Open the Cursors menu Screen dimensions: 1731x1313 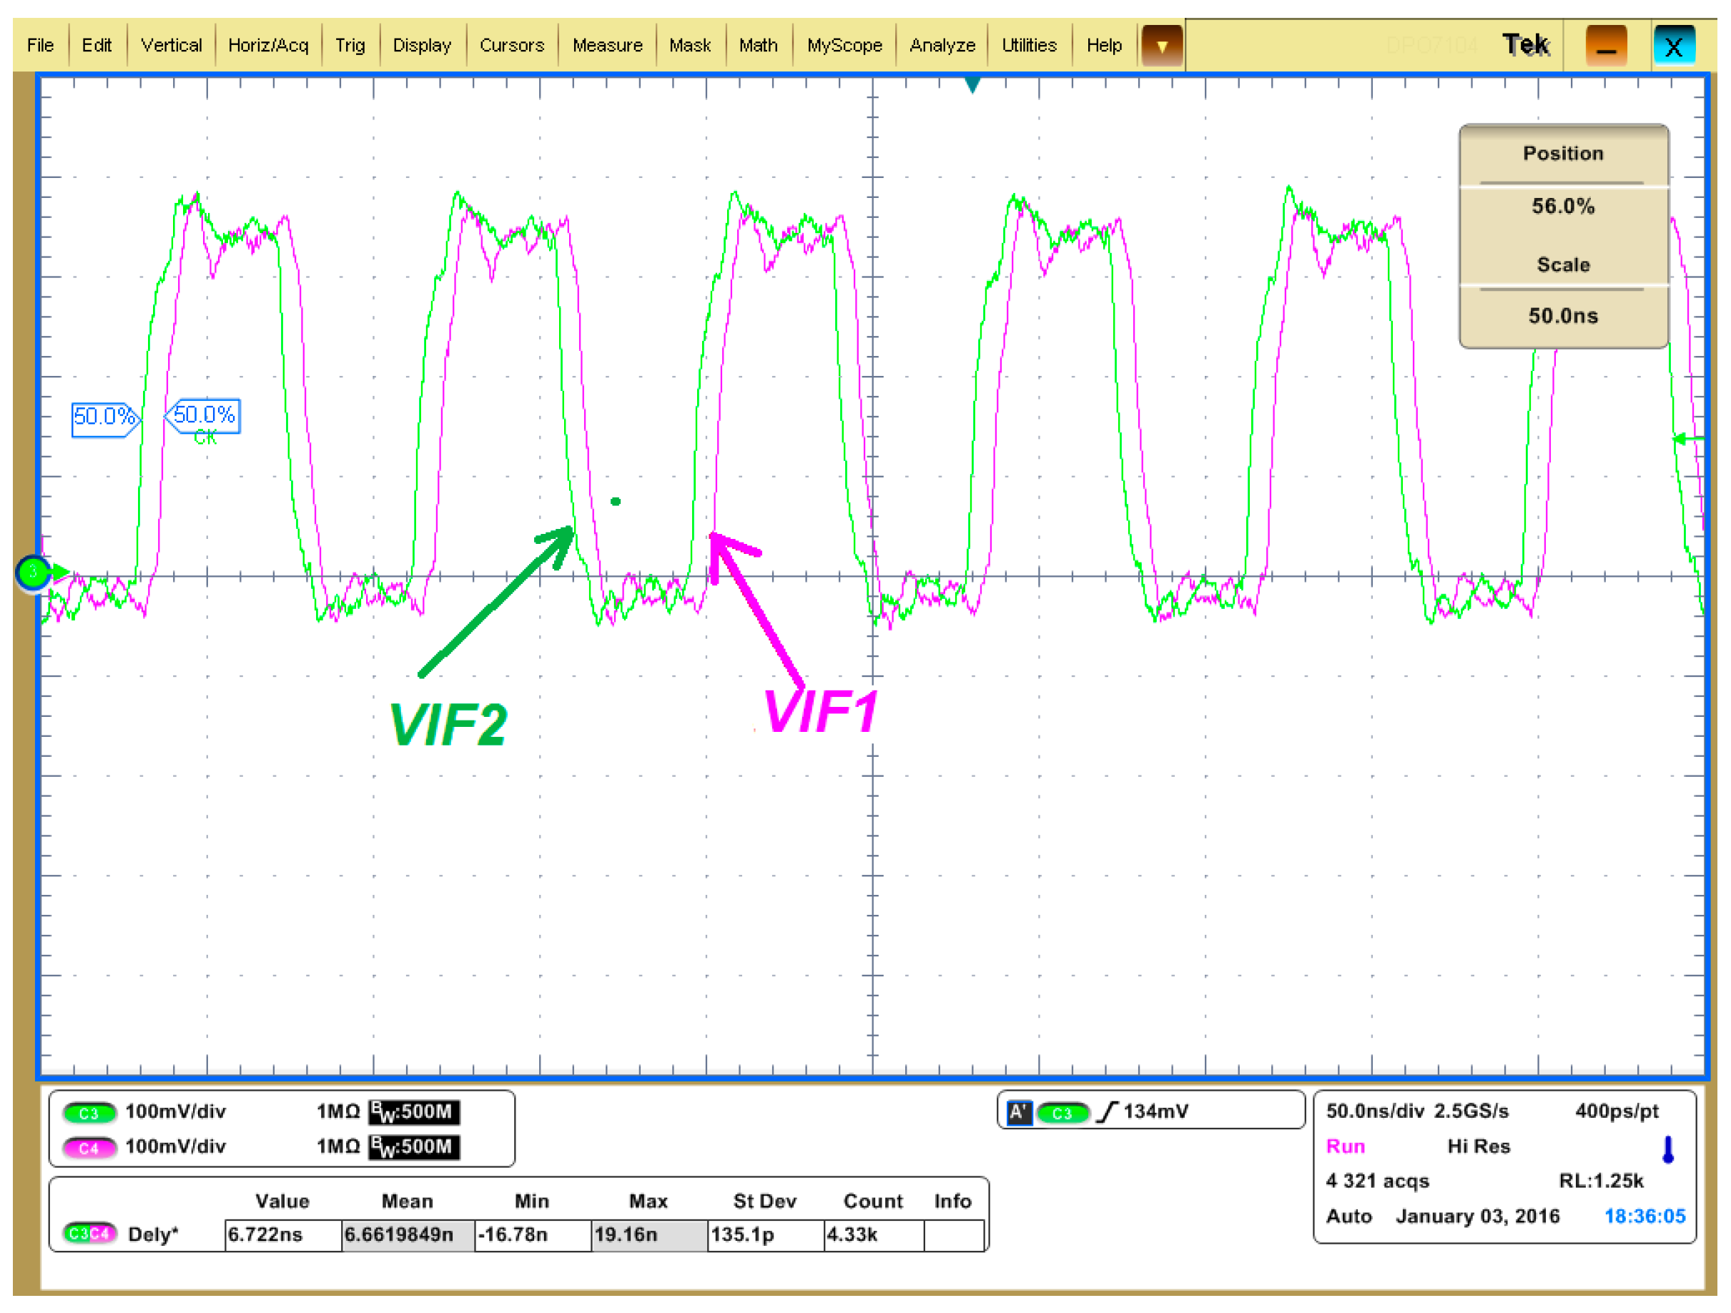click(511, 45)
